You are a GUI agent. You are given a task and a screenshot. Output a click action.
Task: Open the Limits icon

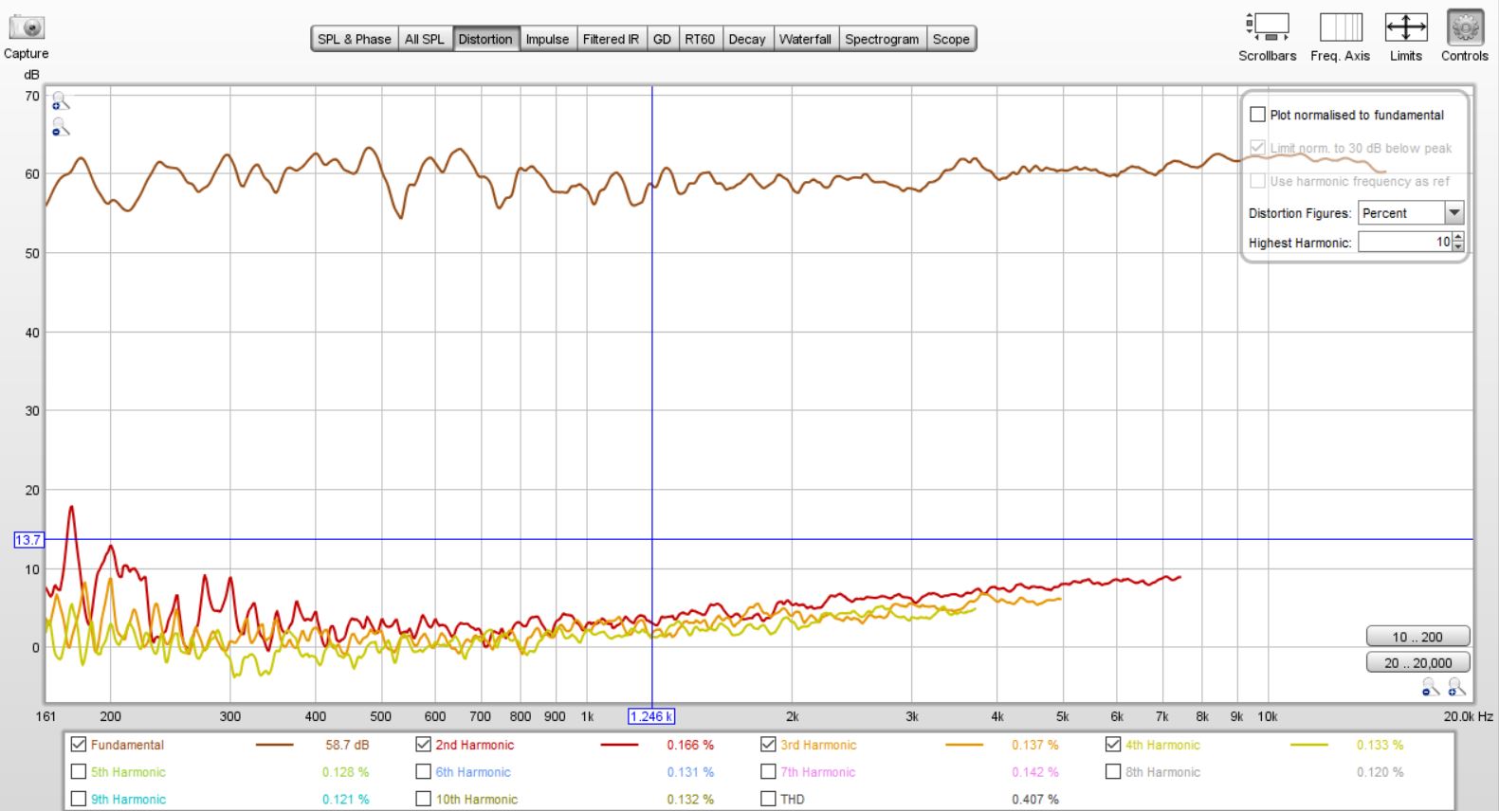pyautogui.click(x=1405, y=27)
